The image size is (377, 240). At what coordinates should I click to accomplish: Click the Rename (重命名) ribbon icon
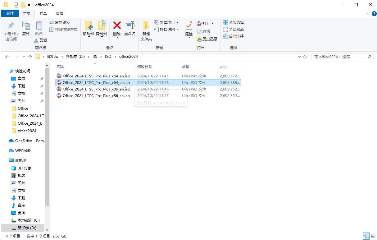pyautogui.click(x=130, y=26)
